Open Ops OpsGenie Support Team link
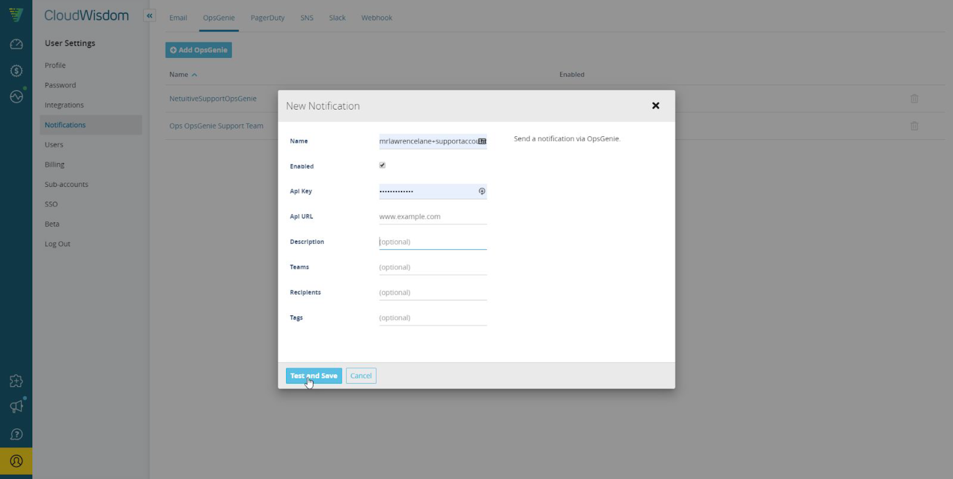The width and height of the screenshot is (953, 479). (216, 126)
